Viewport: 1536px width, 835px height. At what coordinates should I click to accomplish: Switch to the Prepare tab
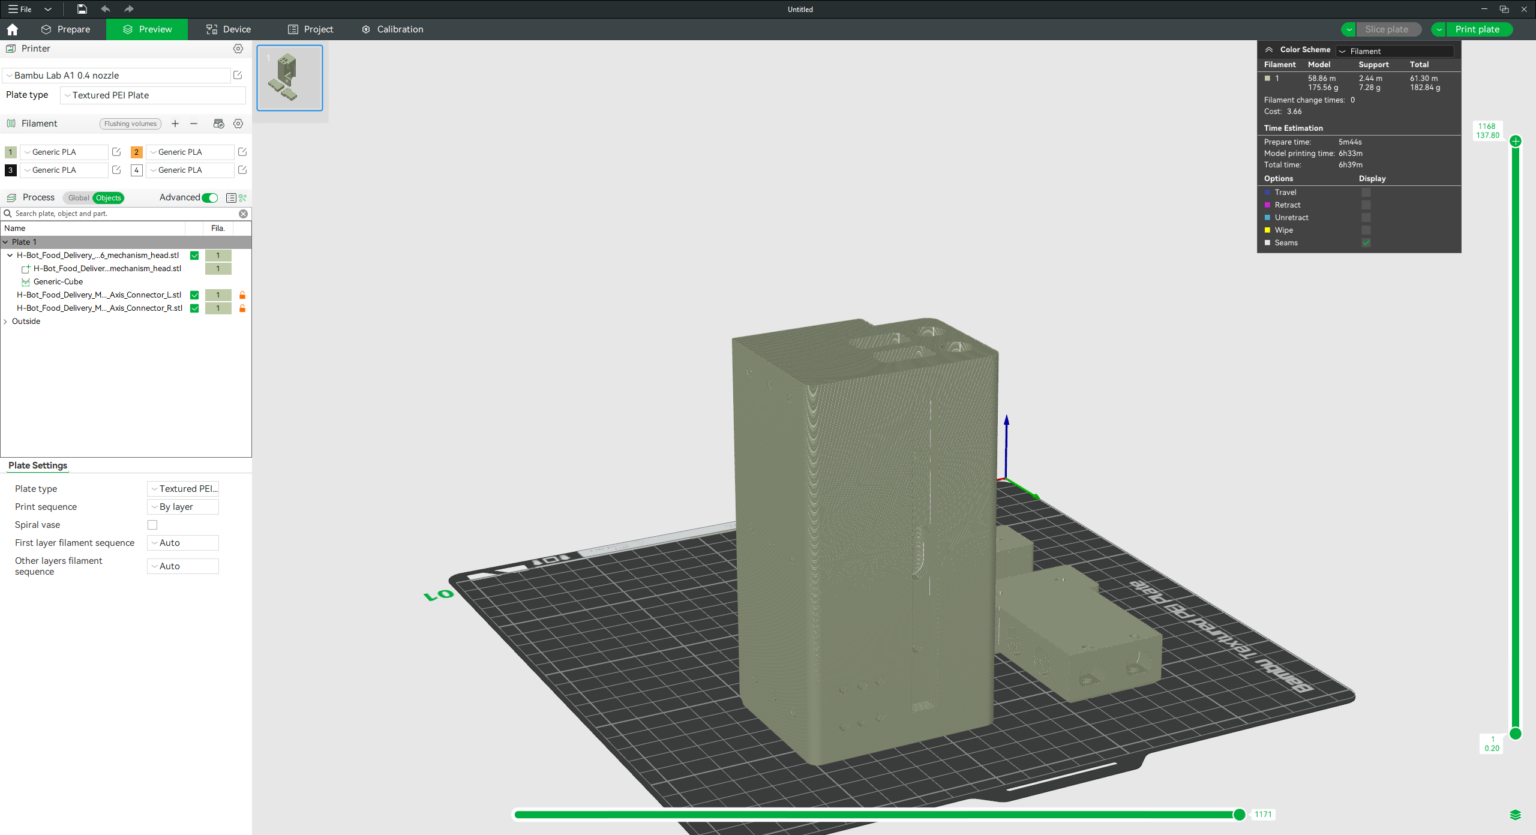(66, 29)
